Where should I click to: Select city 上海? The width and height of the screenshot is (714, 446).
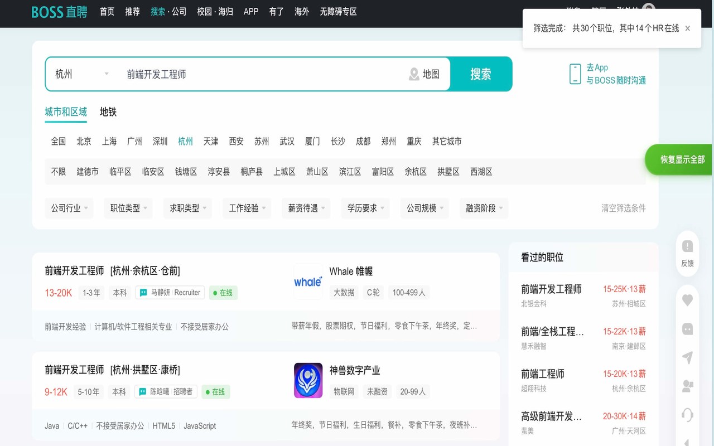tap(109, 142)
